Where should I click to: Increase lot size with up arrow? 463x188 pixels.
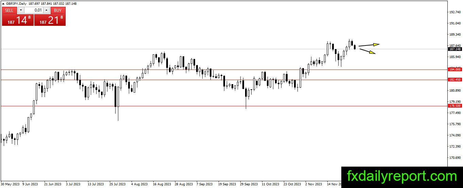[47, 10]
